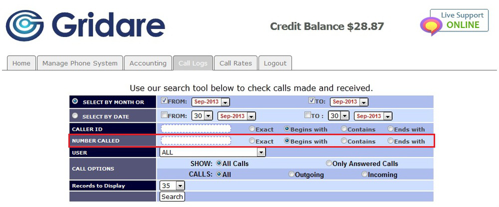Enable the TO date checkbox
Image resolution: width=499 pixels, height=207 pixels.
click(308, 115)
